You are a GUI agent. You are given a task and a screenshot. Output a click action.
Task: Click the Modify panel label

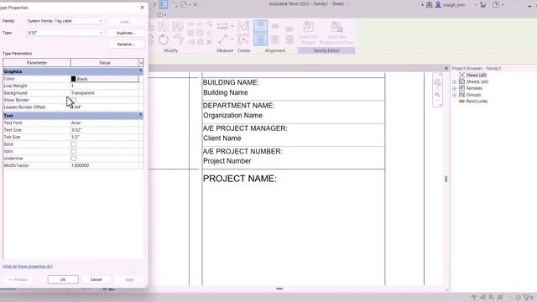pyautogui.click(x=170, y=50)
